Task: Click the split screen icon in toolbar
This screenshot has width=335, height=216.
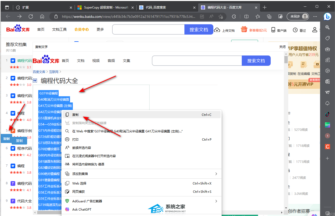Action: (x=246, y=17)
